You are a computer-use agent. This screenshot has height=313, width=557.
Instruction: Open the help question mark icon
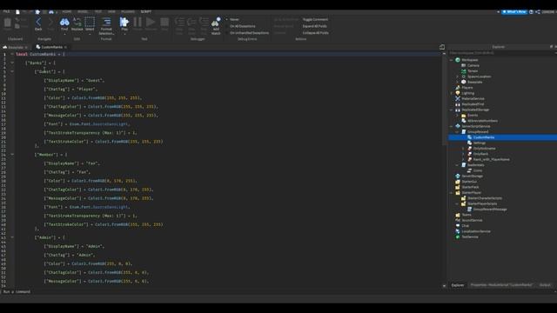point(532,11)
